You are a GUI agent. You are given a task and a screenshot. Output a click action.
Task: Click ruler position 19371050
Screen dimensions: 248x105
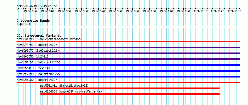(x=64, y=11)
